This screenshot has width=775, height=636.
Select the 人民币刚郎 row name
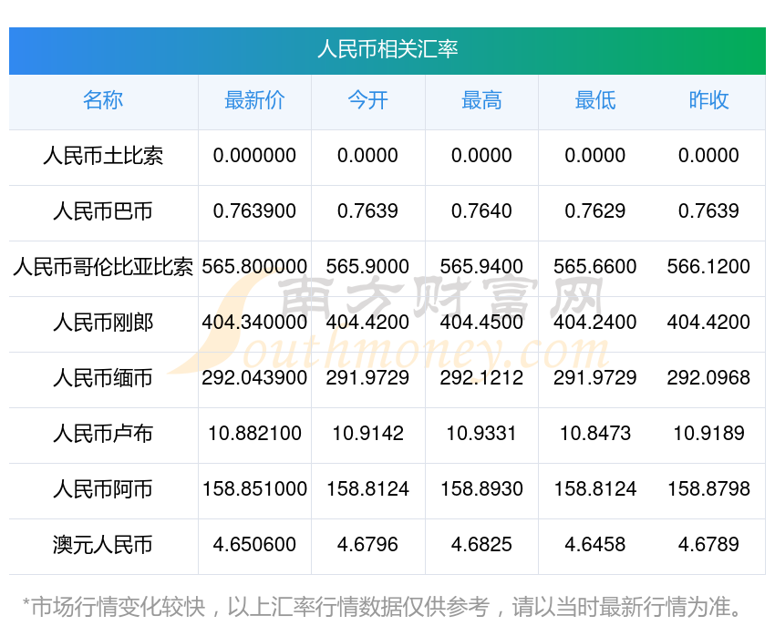click(x=103, y=323)
